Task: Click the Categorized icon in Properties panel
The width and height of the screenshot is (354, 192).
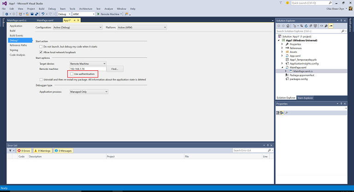Action: (x=277, y=113)
